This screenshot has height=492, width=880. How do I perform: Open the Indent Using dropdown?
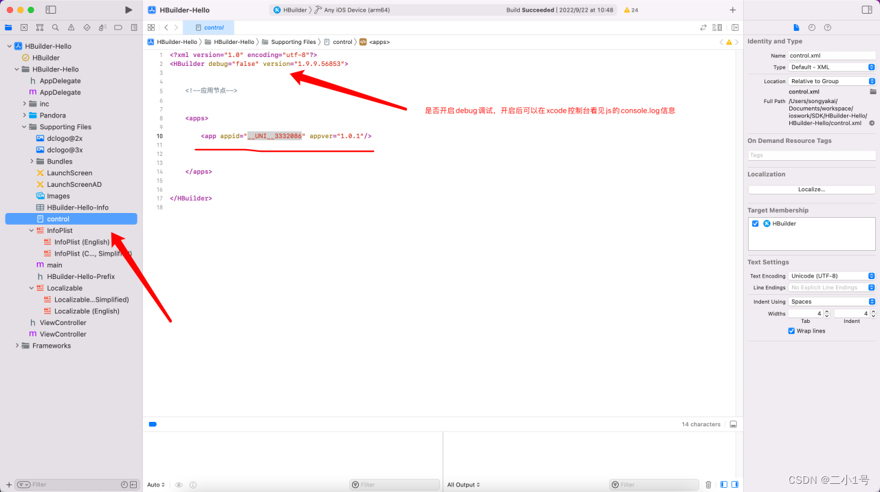click(x=832, y=302)
